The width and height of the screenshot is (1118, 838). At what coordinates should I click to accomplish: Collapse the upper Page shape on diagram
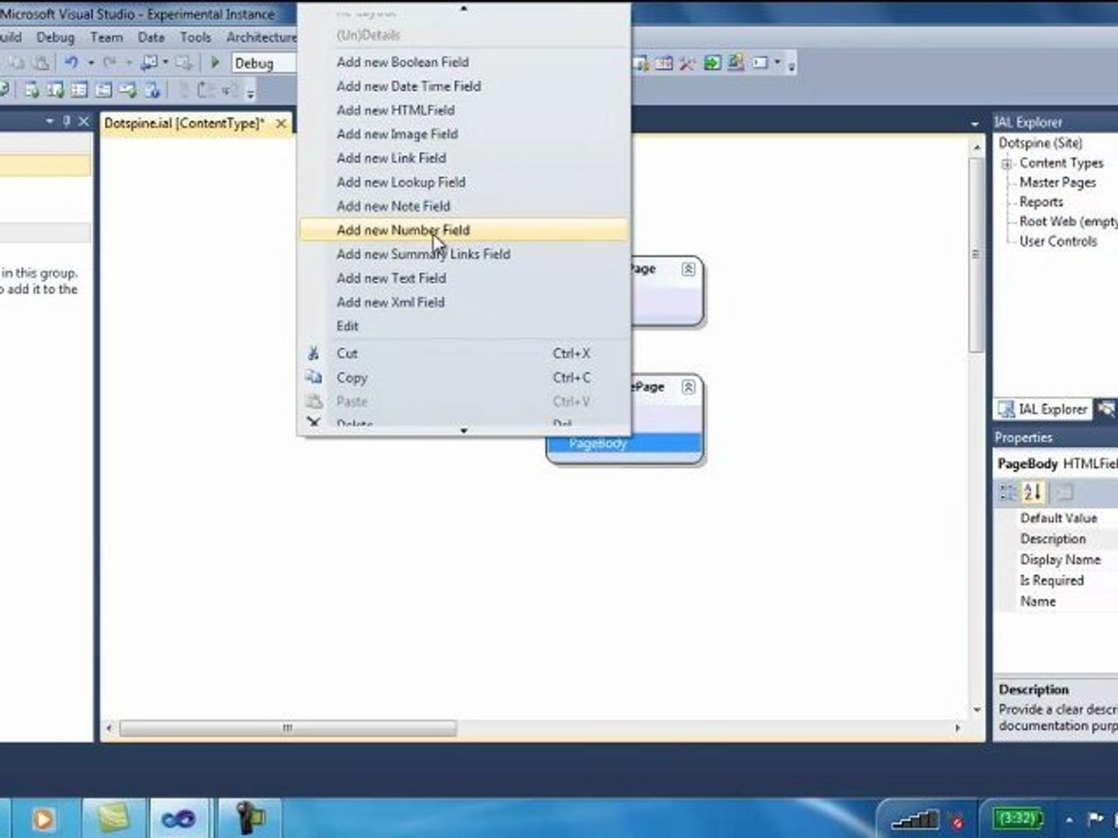(688, 269)
